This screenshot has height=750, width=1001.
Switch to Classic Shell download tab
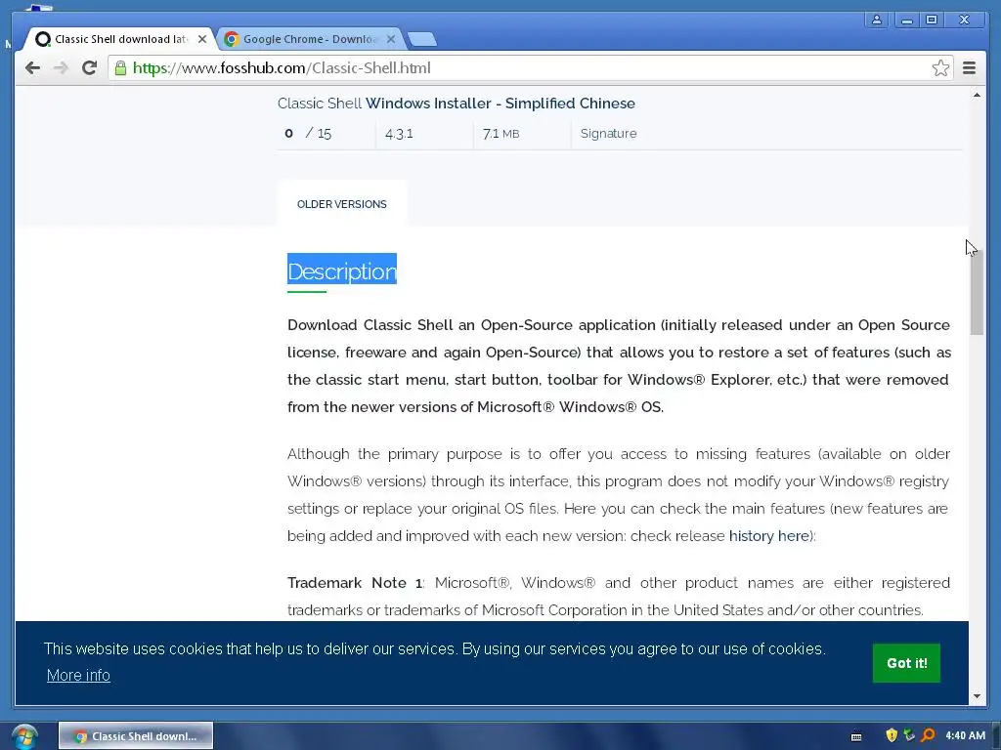[118, 39]
